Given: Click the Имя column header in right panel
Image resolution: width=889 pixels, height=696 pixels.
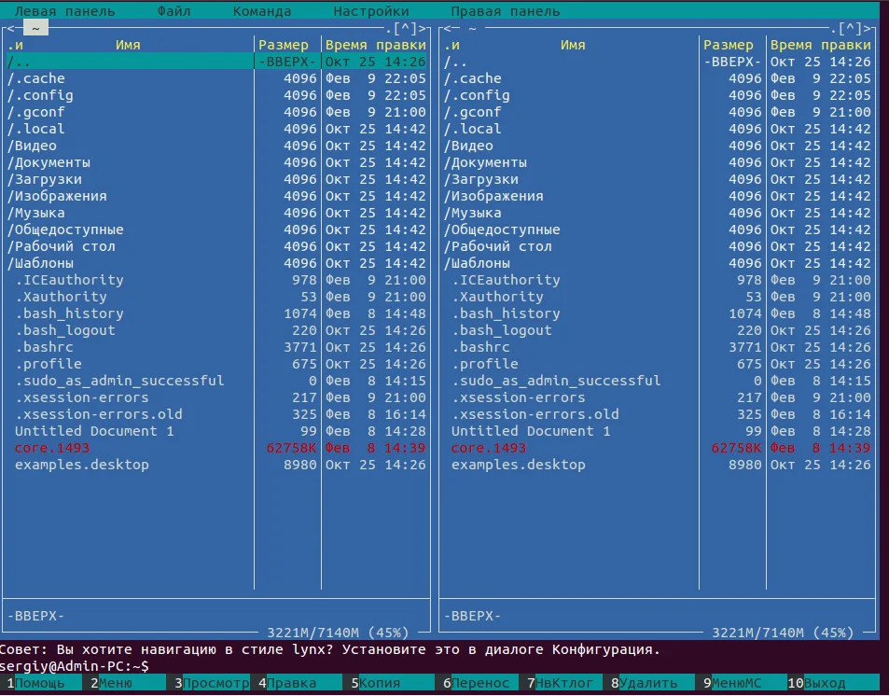Looking at the screenshot, I should pyautogui.click(x=573, y=45).
